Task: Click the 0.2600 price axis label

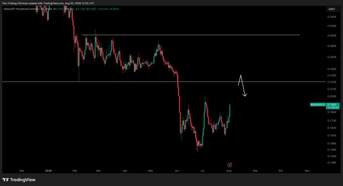Action: [331, 57]
